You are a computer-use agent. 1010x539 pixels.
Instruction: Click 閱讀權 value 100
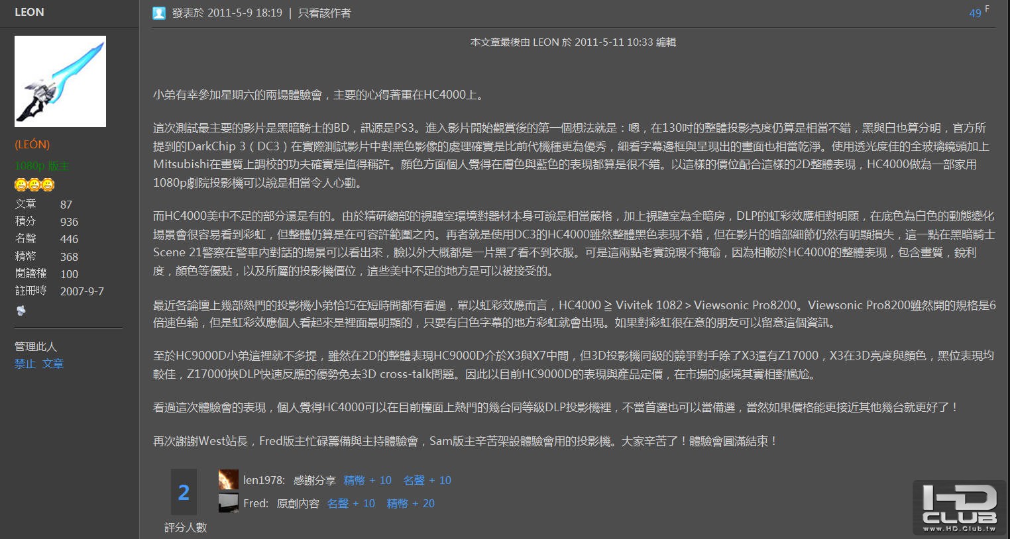click(x=69, y=274)
